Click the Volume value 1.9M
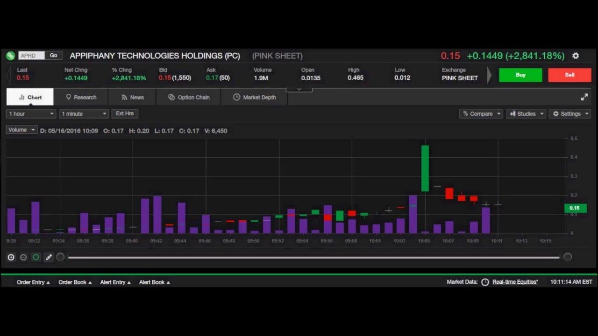Screen dimensions: 598x336 tap(261, 78)
